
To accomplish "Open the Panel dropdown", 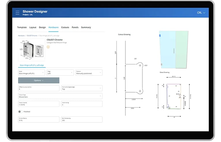I will (x=31, y=72).
